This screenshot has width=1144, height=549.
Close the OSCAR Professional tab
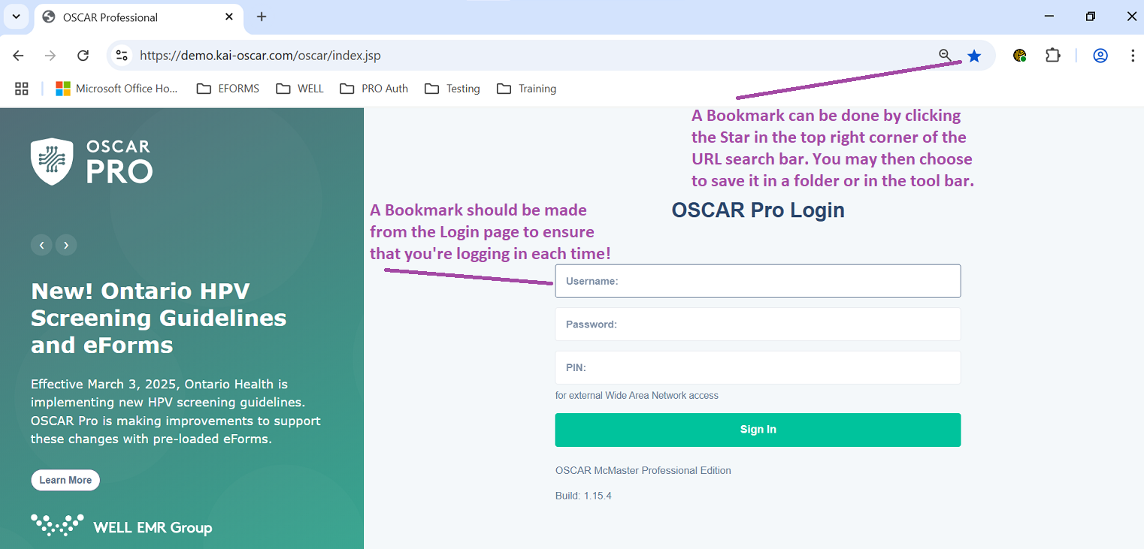coord(229,17)
